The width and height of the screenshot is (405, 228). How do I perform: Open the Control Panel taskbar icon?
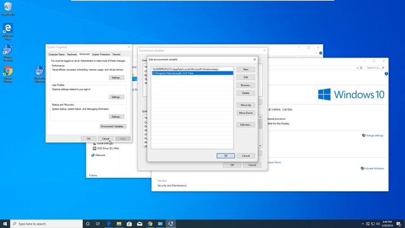(160, 224)
